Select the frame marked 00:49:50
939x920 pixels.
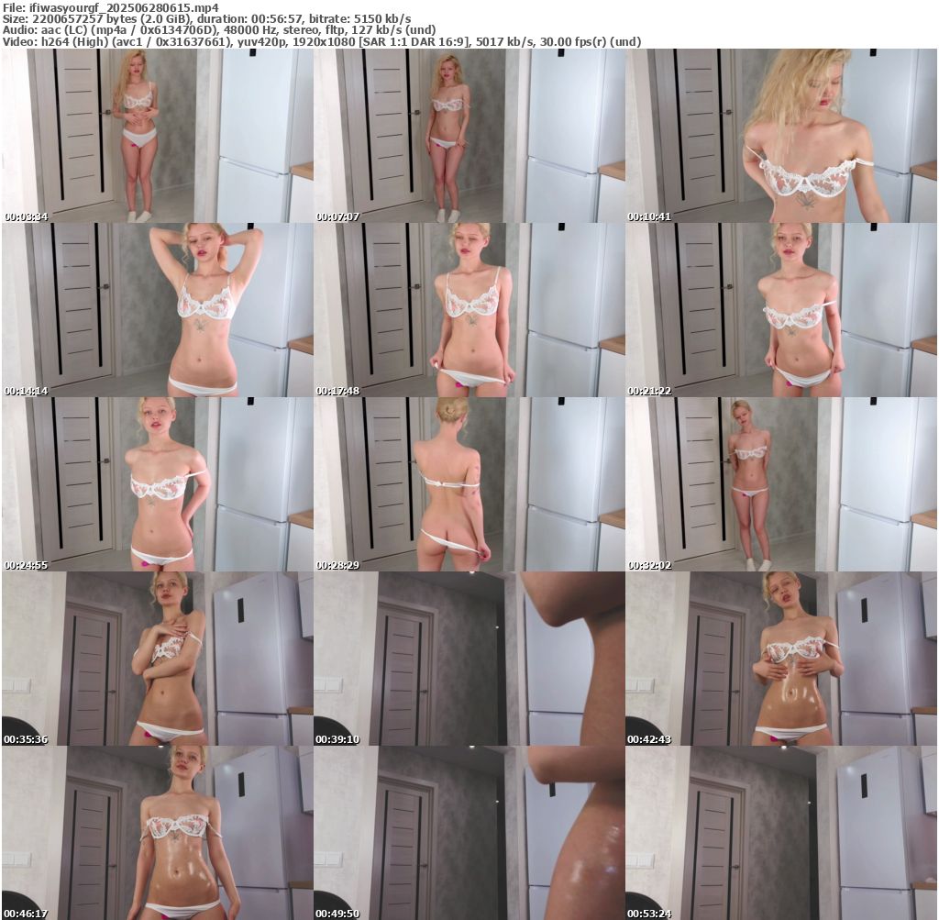click(469, 833)
